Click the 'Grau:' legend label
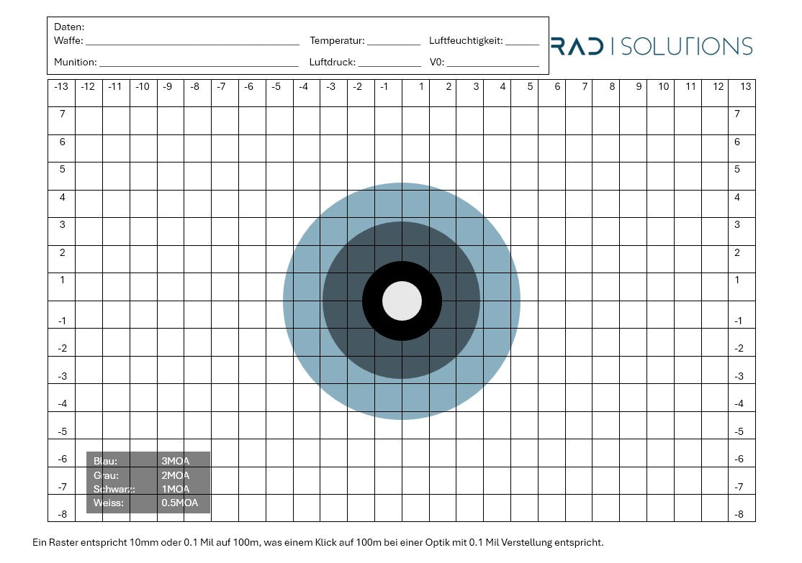The width and height of the screenshot is (802, 563). pyautogui.click(x=106, y=475)
